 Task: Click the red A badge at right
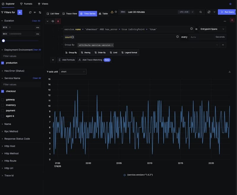pyautogui.click(x=232, y=20)
